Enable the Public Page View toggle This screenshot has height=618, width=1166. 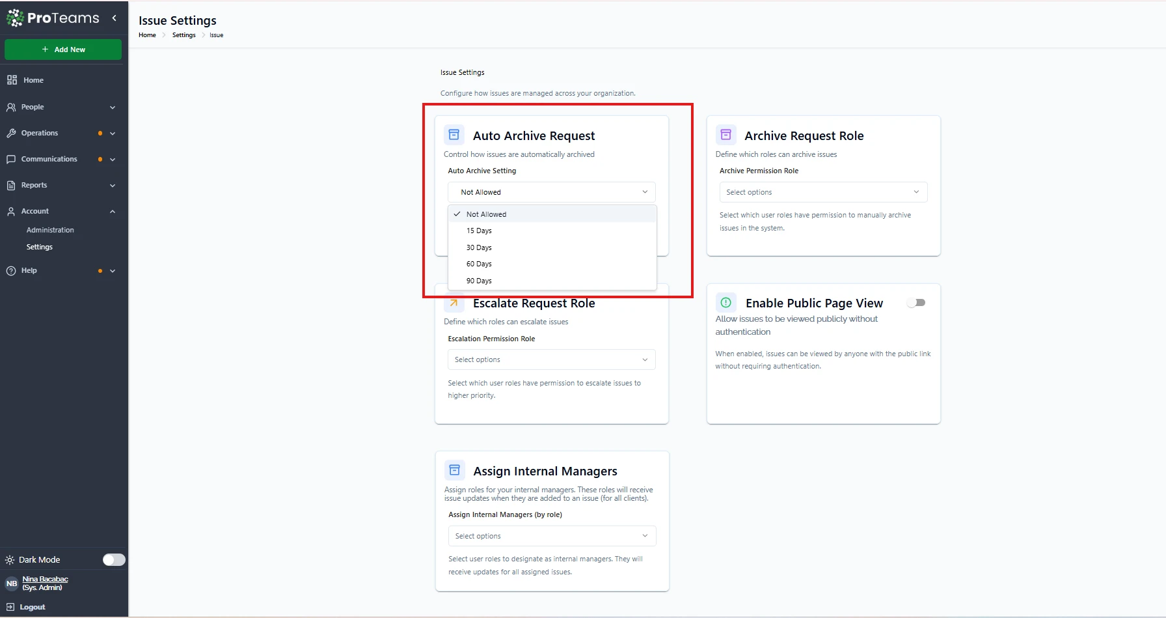coord(916,303)
